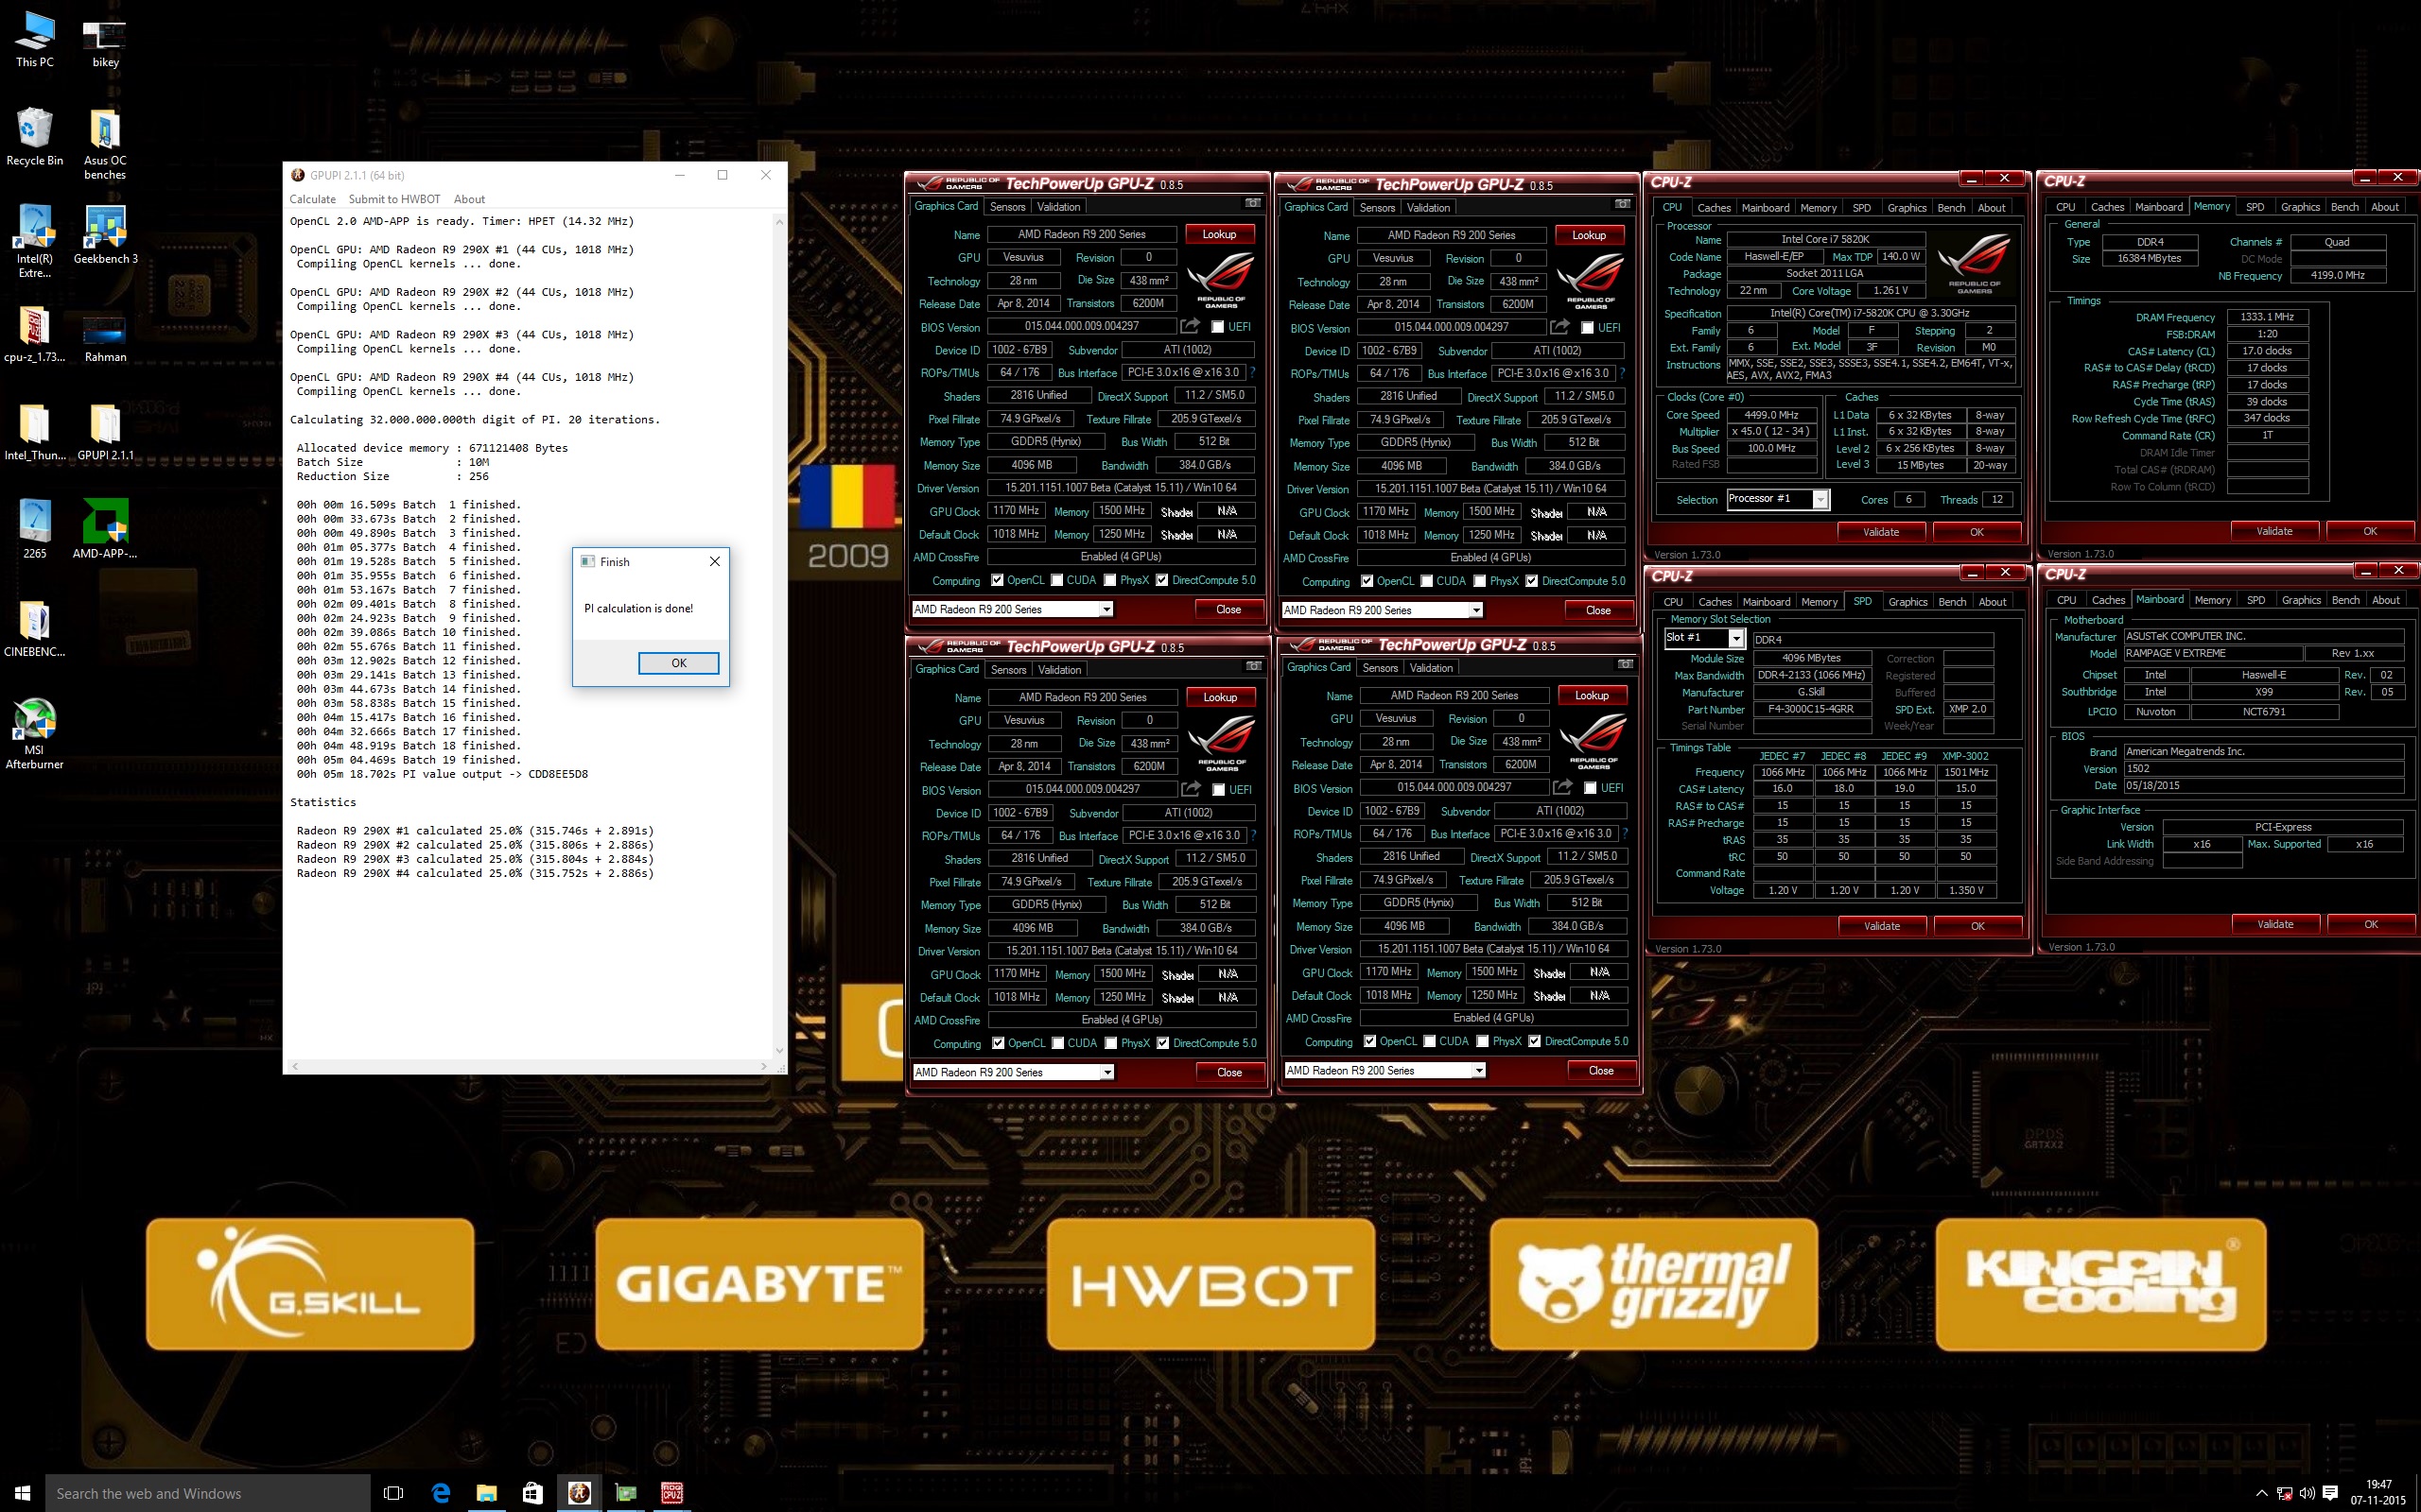The width and height of the screenshot is (2421, 1512).
Task: Open the Processor #1 selection dropdown in CPU-Z
Action: (1820, 499)
